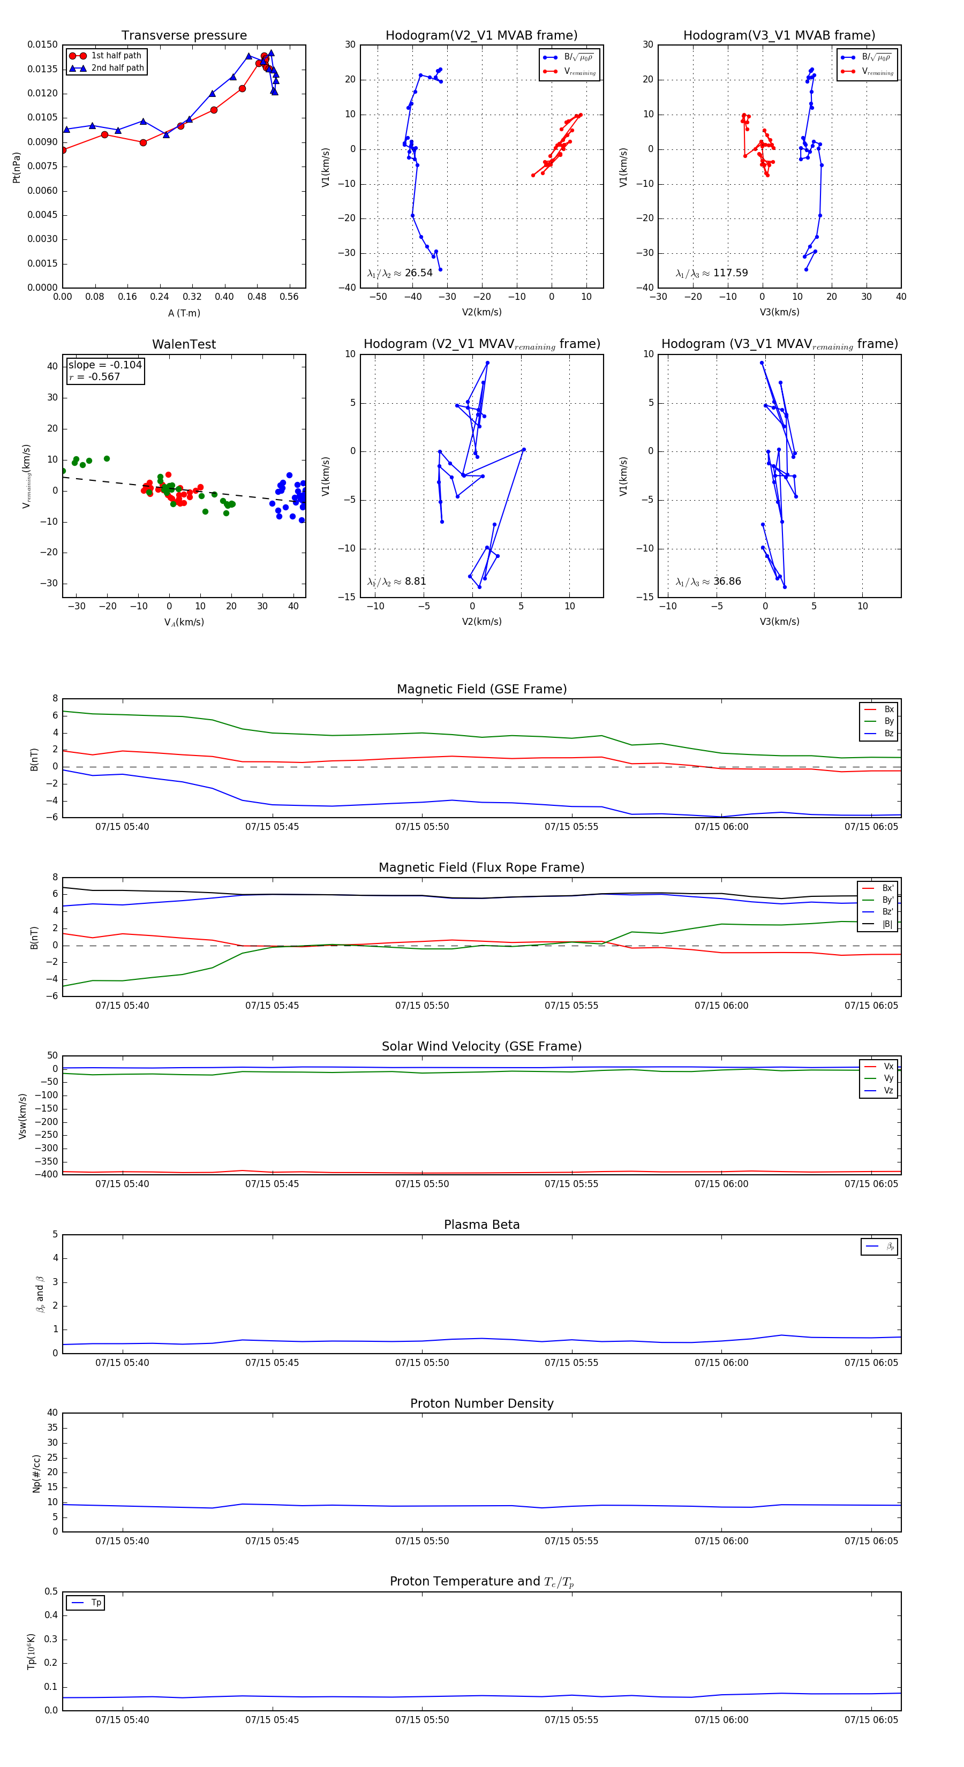Screen dimensions: 964x1767
Task: Click the 'Hodogram(V3_V1 MVAB frame)' title
Action: pos(779,36)
